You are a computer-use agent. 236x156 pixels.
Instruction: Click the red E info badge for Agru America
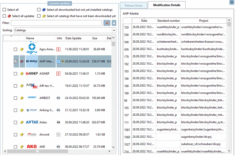click(x=59, y=49)
